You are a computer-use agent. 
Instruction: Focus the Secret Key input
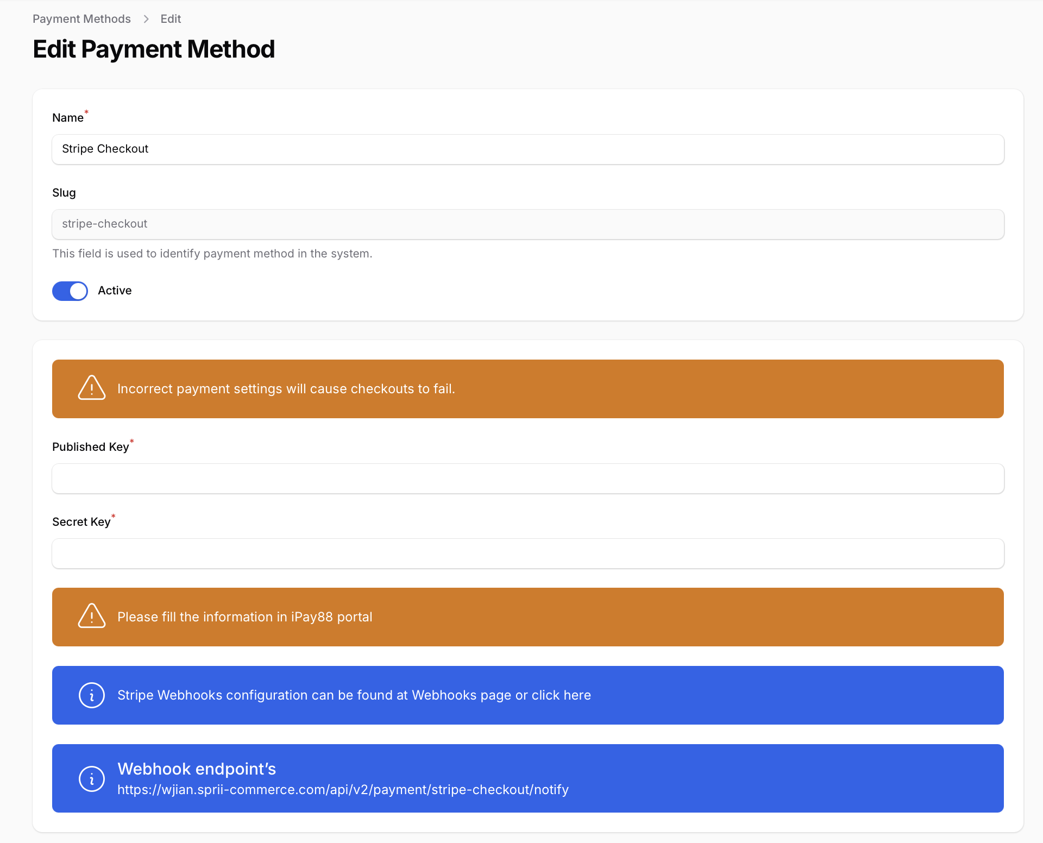(527, 553)
